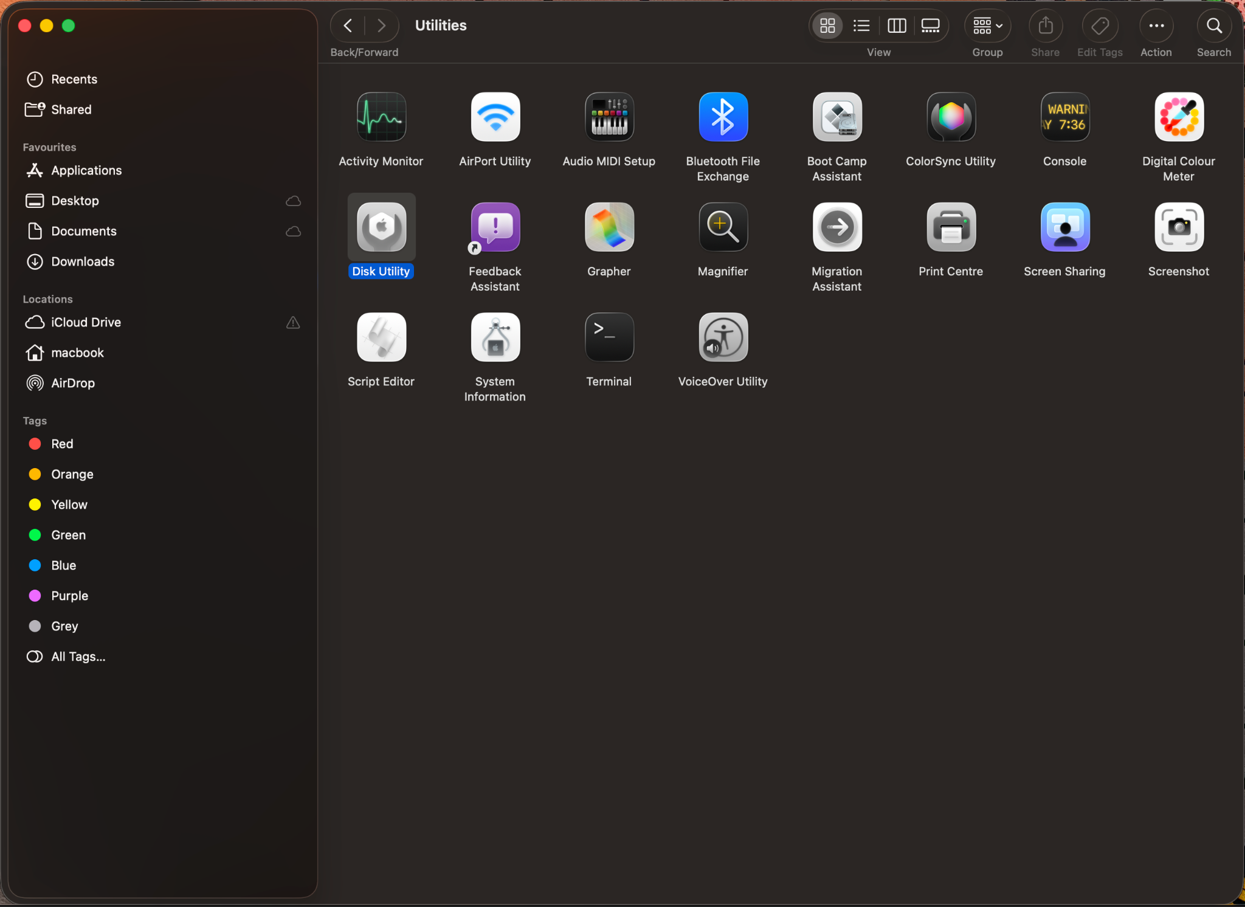Click the Search icon in toolbar
The height and width of the screenshot is (907, 1245).
[1213, 26]
